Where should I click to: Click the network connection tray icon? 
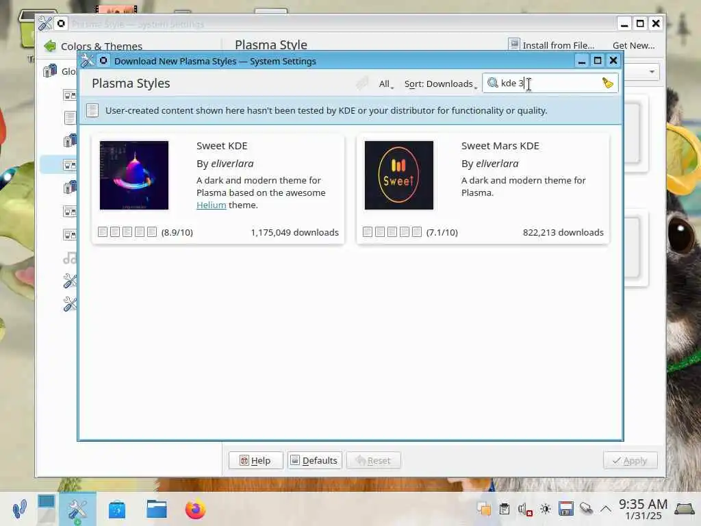click(586, 509)
